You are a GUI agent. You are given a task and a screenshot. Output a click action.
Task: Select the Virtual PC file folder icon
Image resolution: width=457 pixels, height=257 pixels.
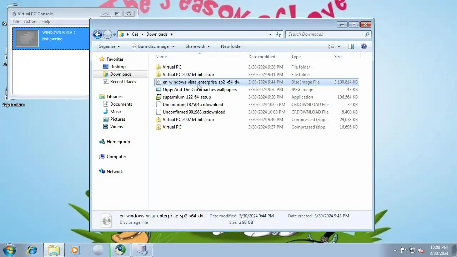click(x=159, y=67)
